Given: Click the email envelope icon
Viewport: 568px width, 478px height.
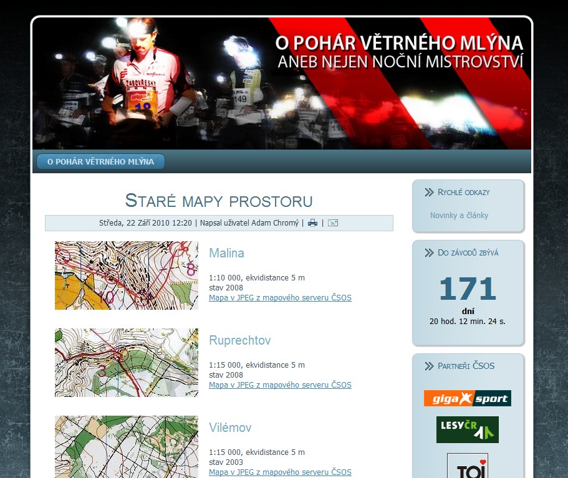Looking at the screenshot, I should click(x=333, y=223).
